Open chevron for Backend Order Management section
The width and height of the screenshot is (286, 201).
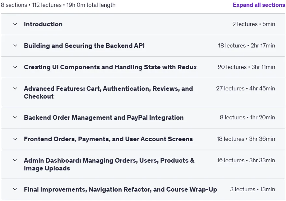point(15,117)
